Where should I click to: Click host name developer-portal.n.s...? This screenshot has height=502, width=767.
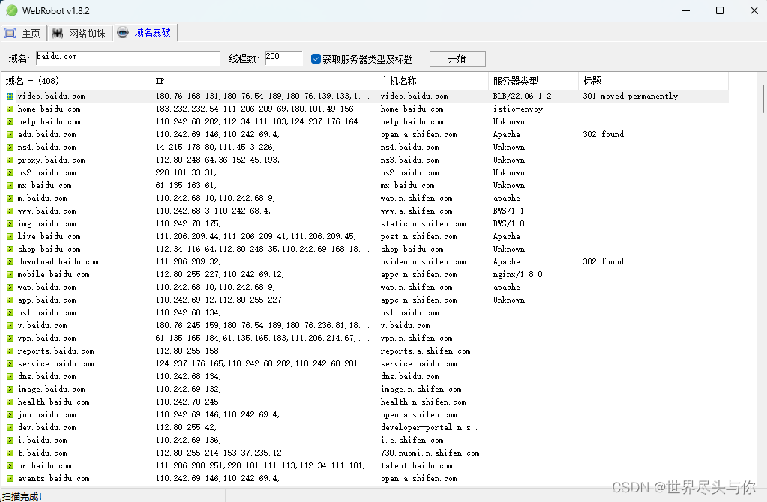coord(431,427)
